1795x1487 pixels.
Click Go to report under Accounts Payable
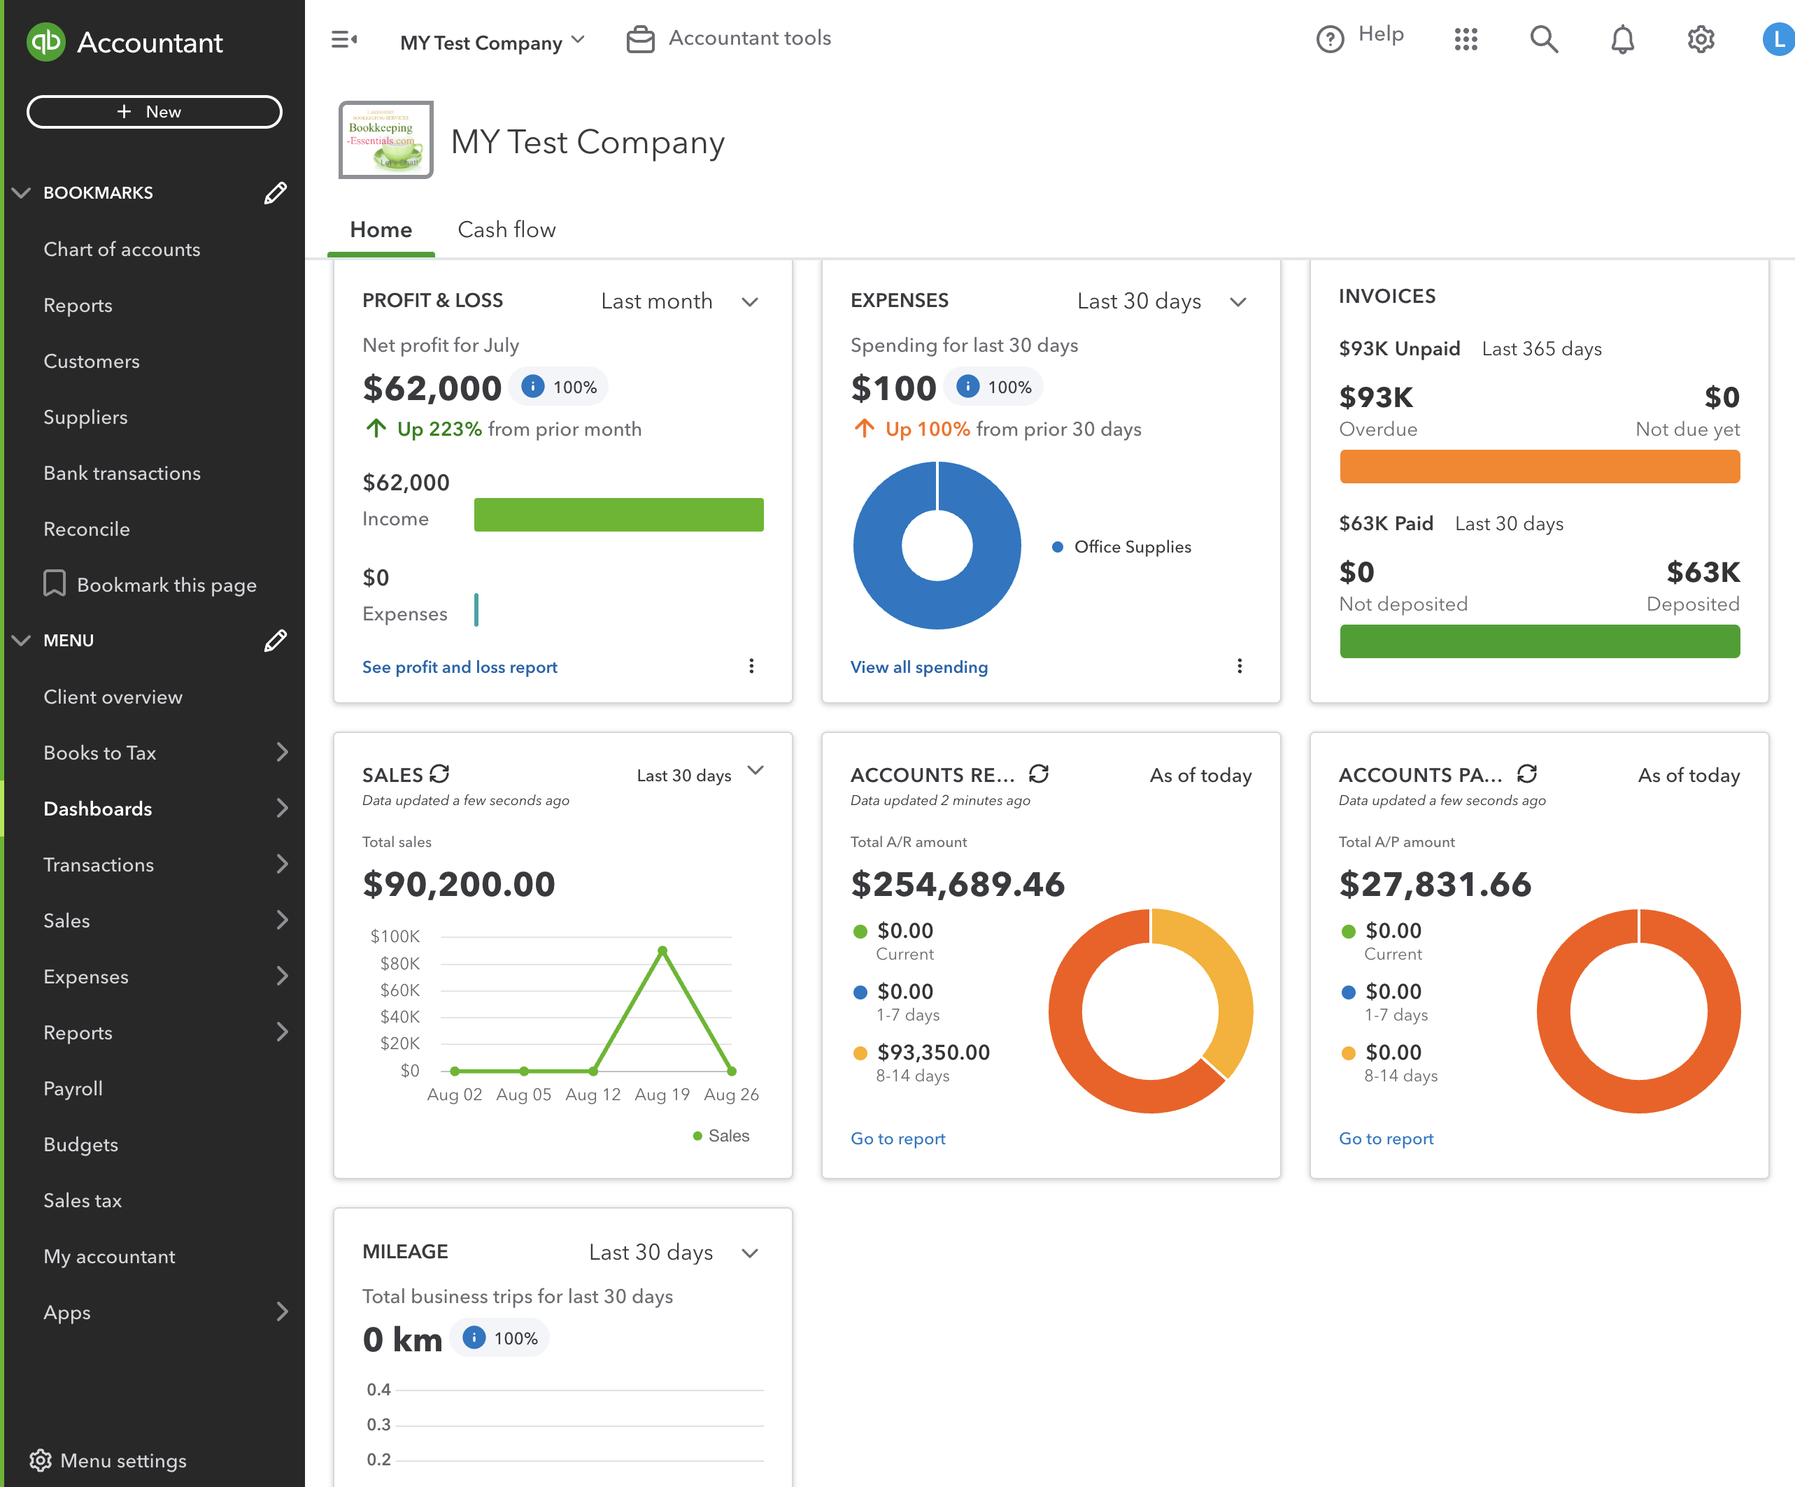click(x=1386, y=1138)
